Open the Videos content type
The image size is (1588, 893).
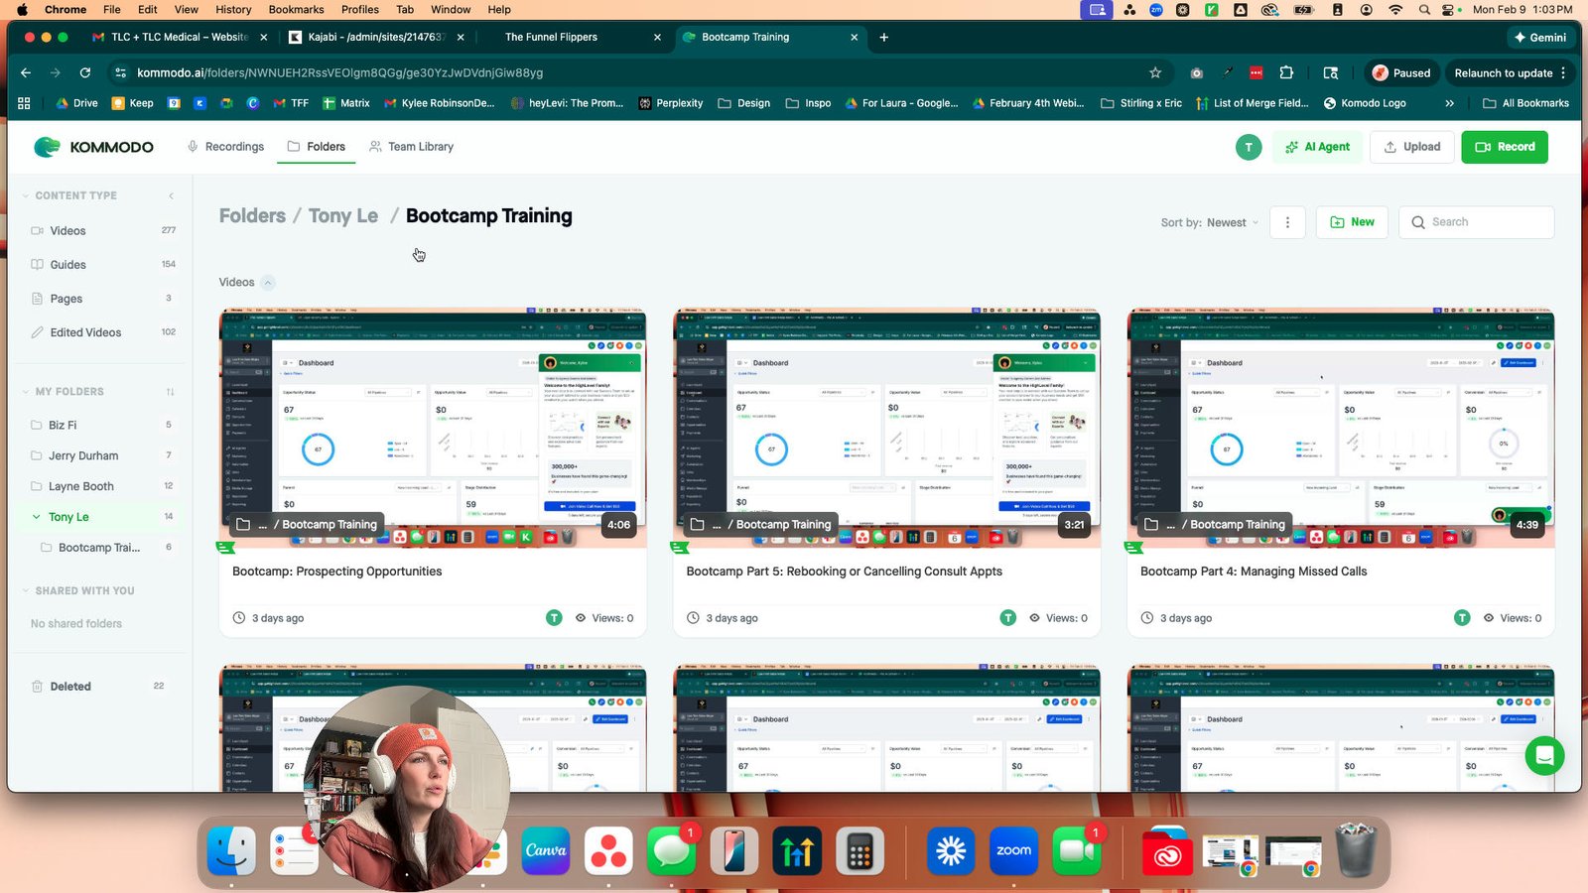click(102, 230)
